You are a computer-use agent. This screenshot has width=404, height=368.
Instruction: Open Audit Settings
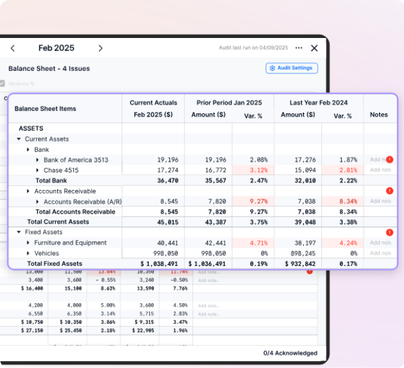292,68
